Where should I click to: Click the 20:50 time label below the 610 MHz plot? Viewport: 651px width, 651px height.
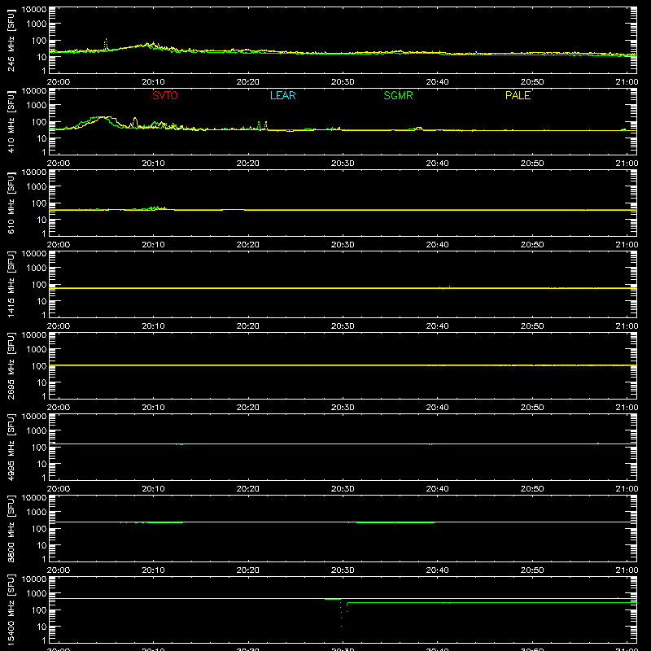coord(532,245)
